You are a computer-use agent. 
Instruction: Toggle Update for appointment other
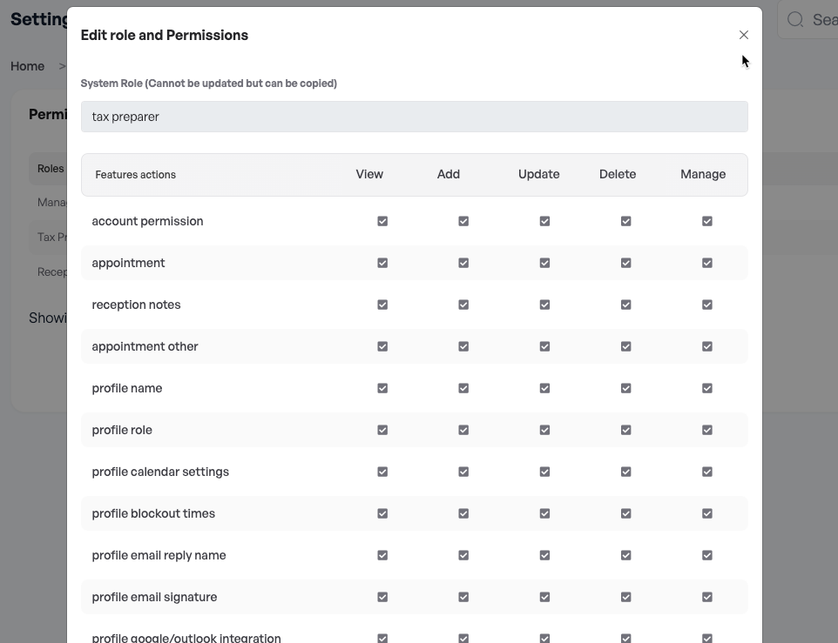(x=544, y=346)
